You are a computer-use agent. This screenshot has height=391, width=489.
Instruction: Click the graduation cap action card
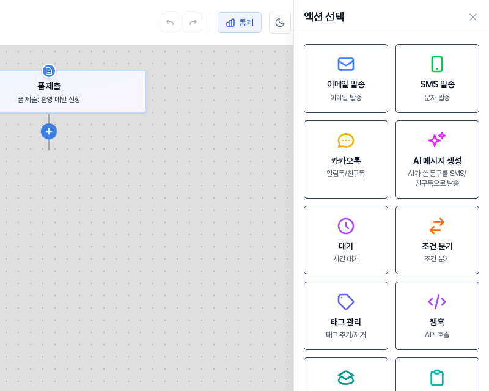[346, 375]
